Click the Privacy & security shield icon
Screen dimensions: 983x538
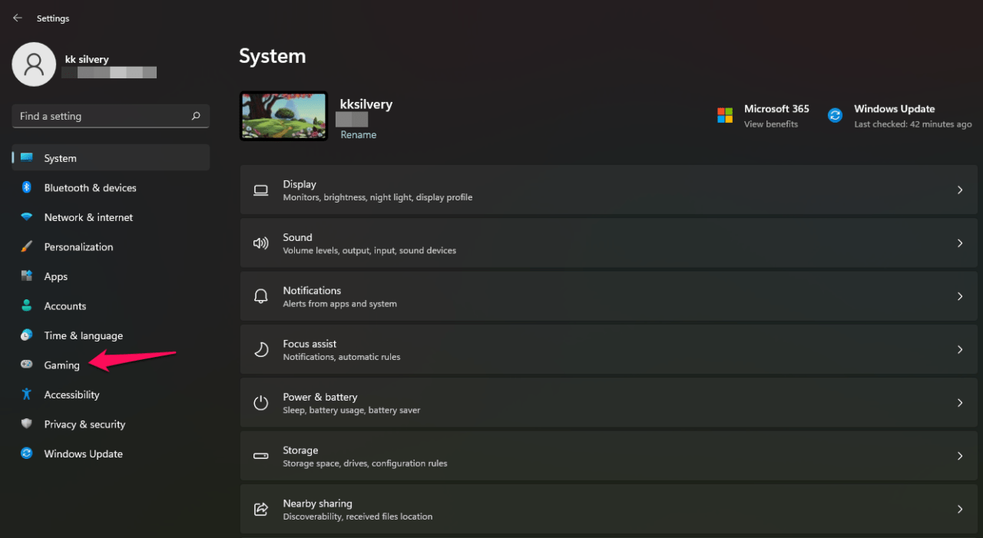27,424
